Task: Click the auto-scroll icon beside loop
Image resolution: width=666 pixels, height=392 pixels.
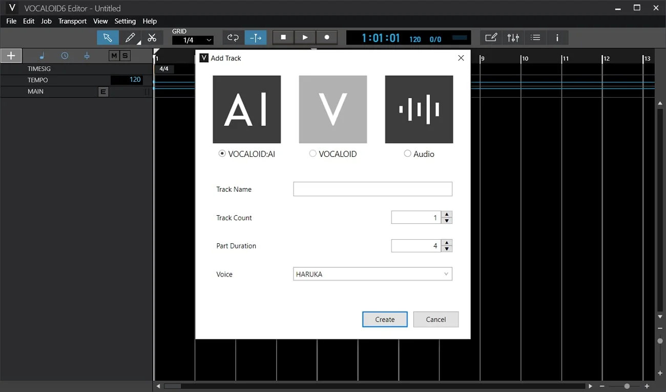Action: click(x=256, y=38)
